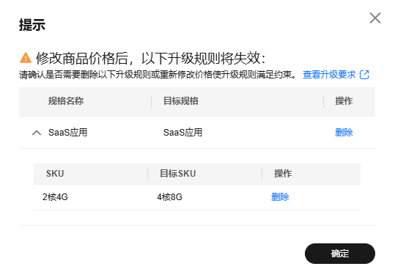Screen dimensions: 395x280
Task: Click the 目标SKU column header
Action: click(x=178, y=174)
